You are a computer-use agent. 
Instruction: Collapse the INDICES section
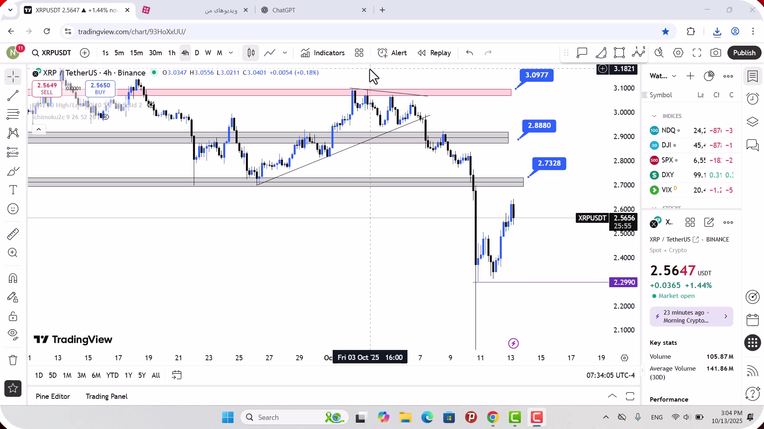(654, 116)
